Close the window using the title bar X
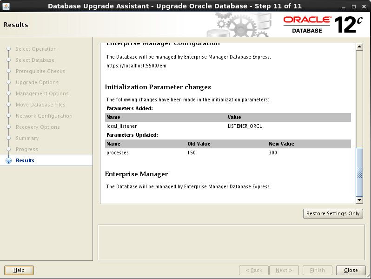The image size is (371, 279). [364, 7]
